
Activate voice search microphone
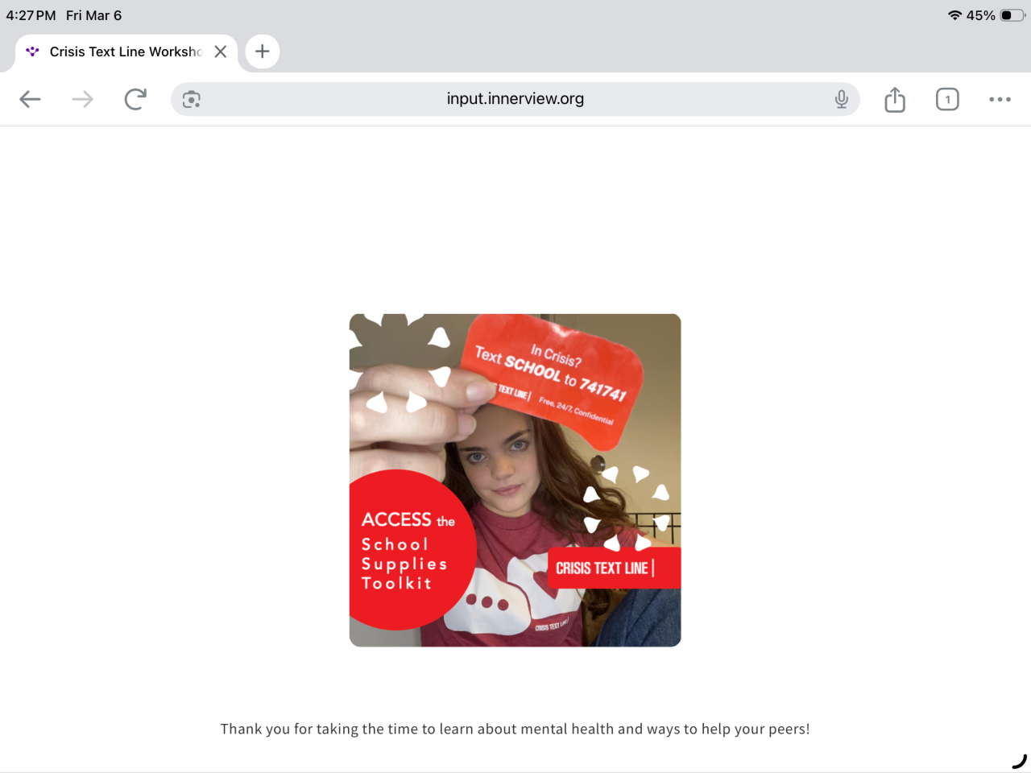point(841,99)
